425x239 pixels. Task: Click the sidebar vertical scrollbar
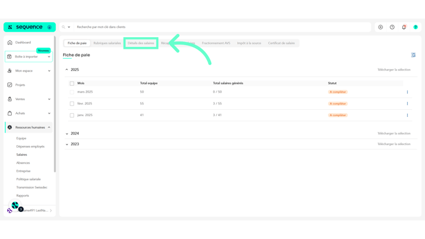[55, 104]
